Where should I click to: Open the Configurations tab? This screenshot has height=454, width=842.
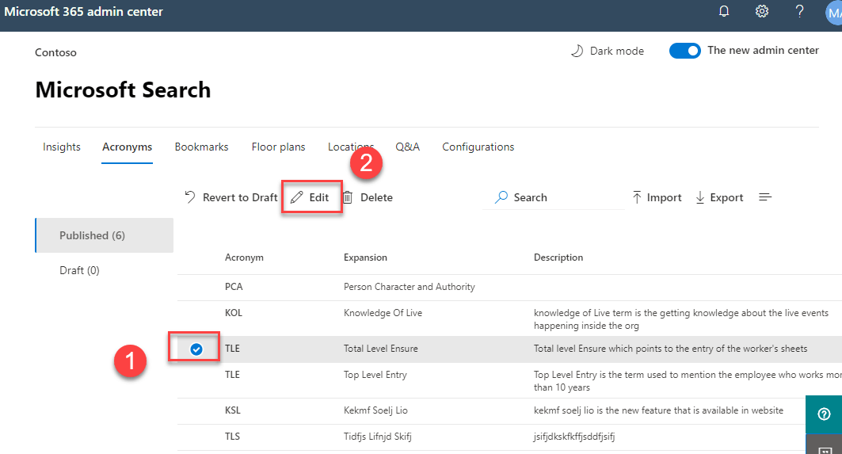point(478,147)
